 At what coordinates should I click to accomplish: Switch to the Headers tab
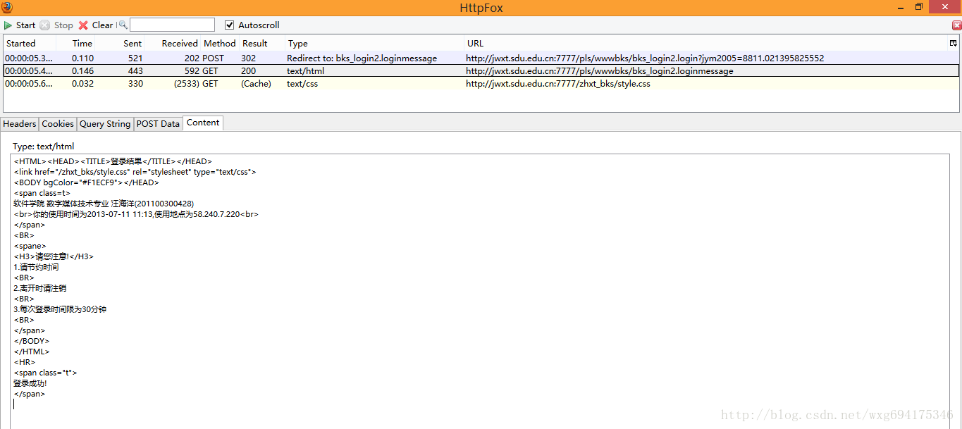pos(20,124)
